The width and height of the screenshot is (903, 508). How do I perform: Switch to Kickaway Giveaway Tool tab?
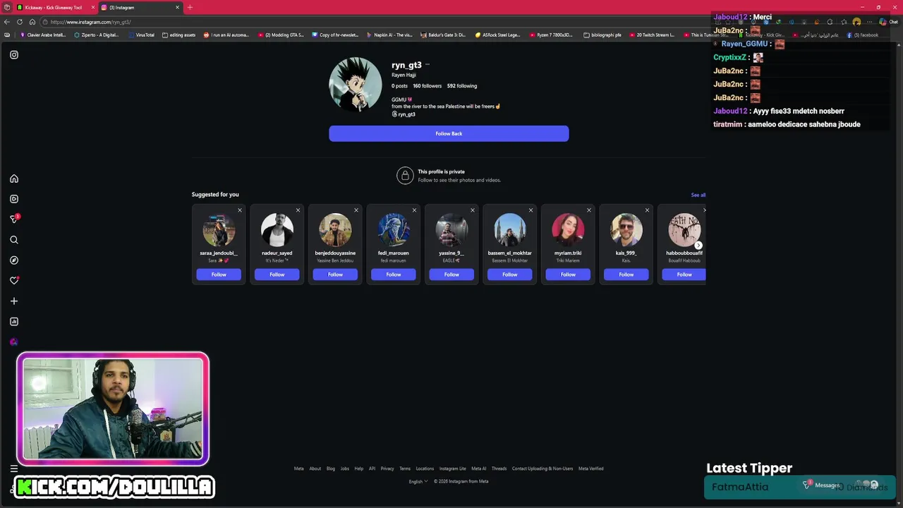[55, 7]
